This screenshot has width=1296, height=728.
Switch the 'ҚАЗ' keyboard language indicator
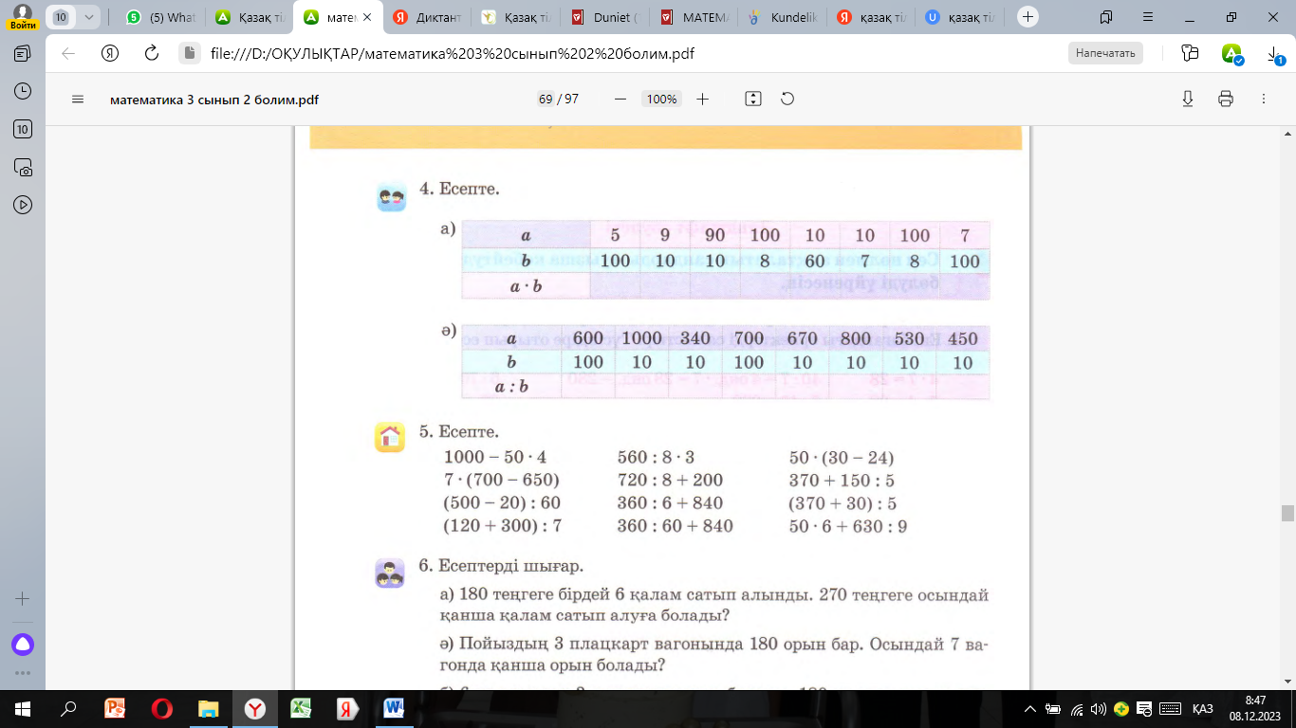pyautogui.click(x=1203, y=708)
